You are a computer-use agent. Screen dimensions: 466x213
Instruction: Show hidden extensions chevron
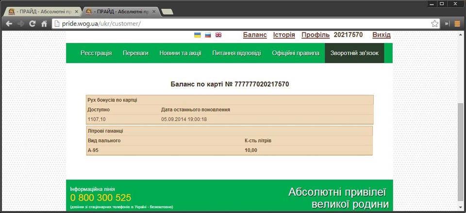[447, 24]
